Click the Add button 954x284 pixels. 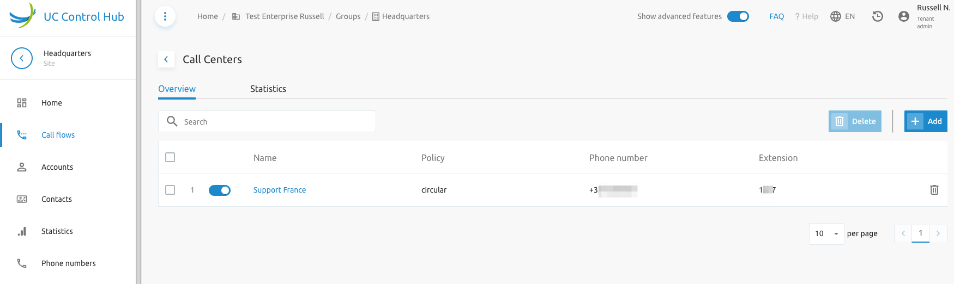click(x=926, y=121)
